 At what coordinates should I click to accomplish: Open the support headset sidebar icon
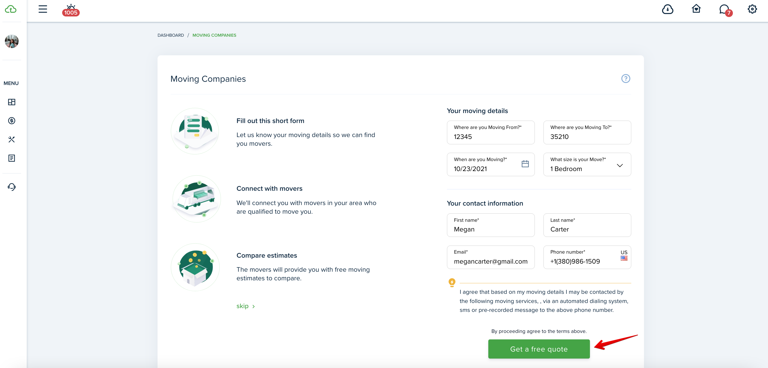click(12, 187)
